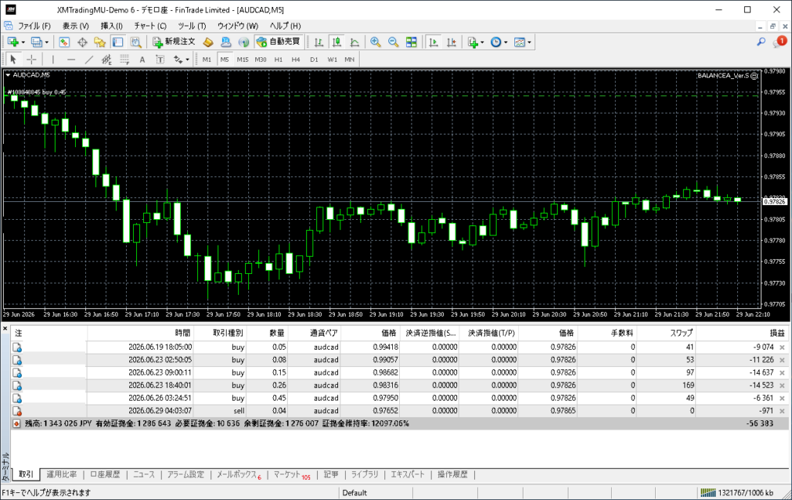Select the crosshair cursor tool
This screenshot has width=792, height=500.
[31, 59]
